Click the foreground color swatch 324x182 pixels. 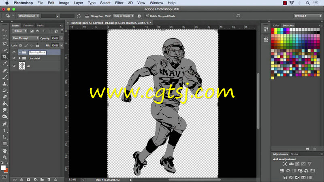(3, 168)
